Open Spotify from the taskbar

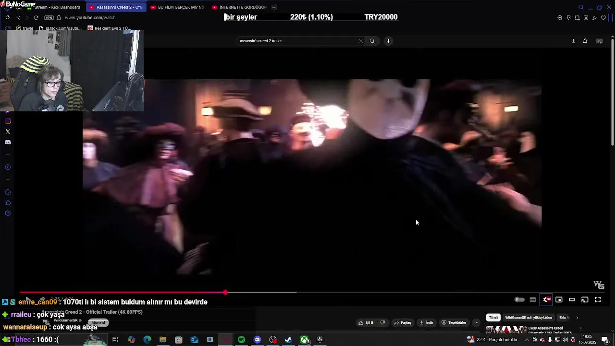241,340
